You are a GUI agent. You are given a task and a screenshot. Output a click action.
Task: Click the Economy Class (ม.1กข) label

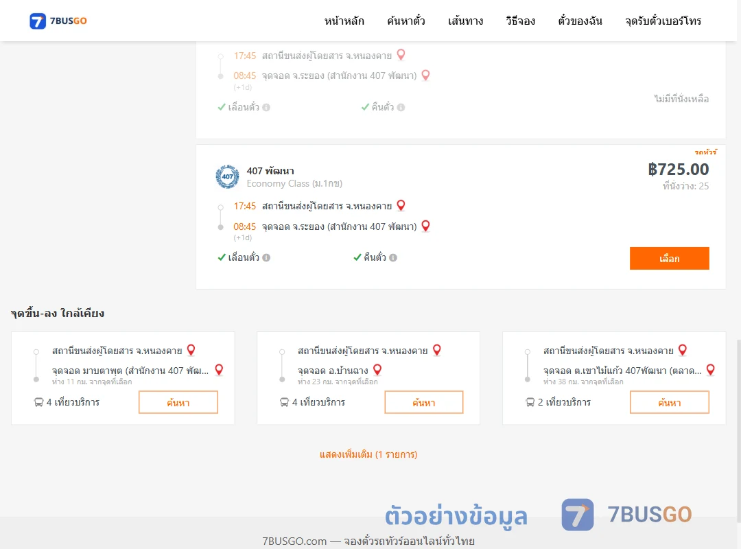pos(294,183)
